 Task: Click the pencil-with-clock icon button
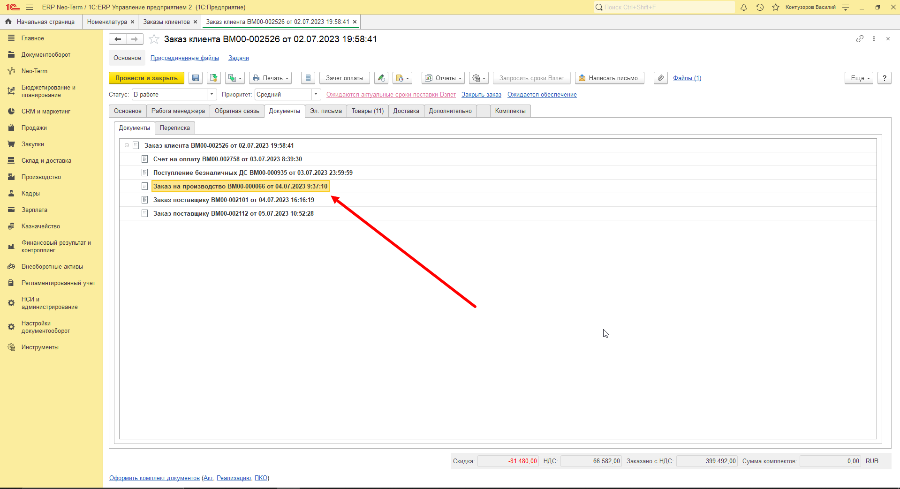click(x=381, y=78)
